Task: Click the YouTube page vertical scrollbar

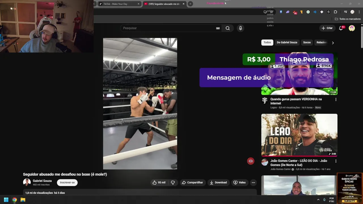Action: tap(362, 37)
